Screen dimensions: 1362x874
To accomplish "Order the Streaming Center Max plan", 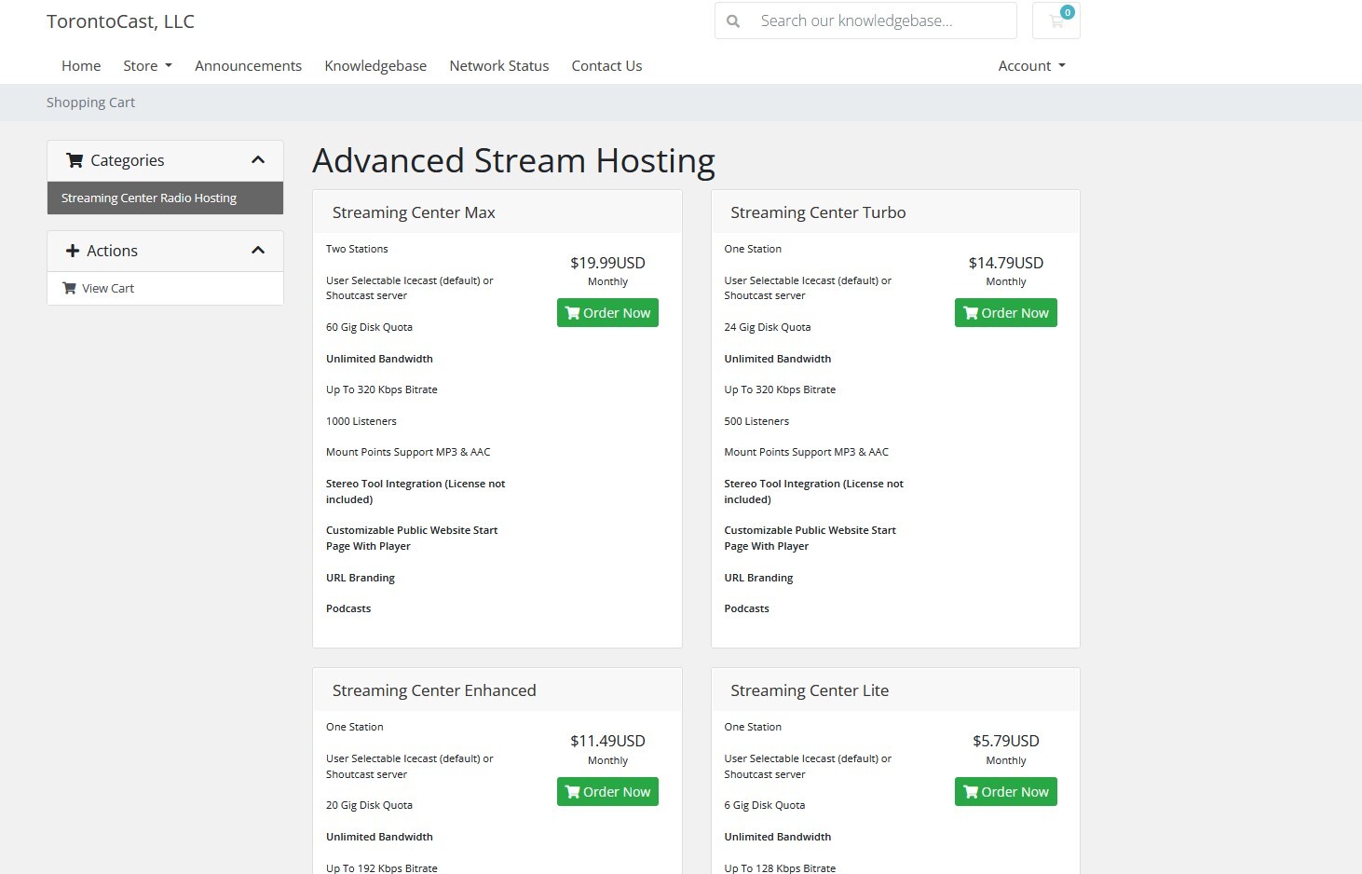I will click(x=607, y=313).
